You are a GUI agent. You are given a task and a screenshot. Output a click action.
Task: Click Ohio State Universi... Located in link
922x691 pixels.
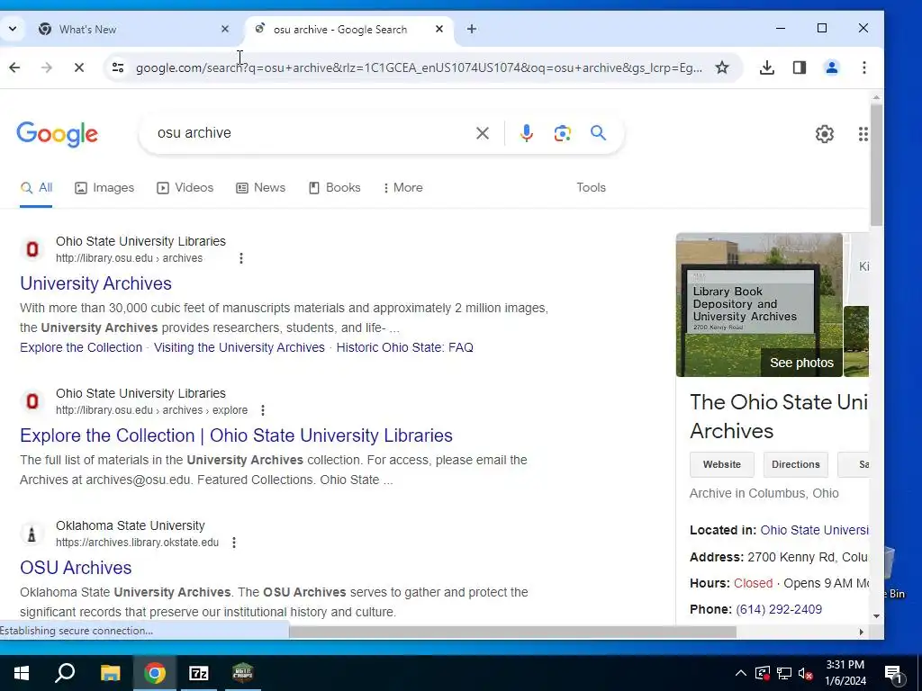click(814, 530)
